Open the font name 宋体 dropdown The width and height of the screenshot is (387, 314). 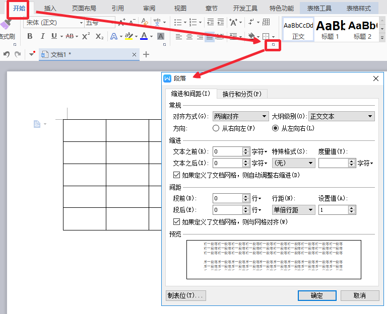tap(81, 23)
